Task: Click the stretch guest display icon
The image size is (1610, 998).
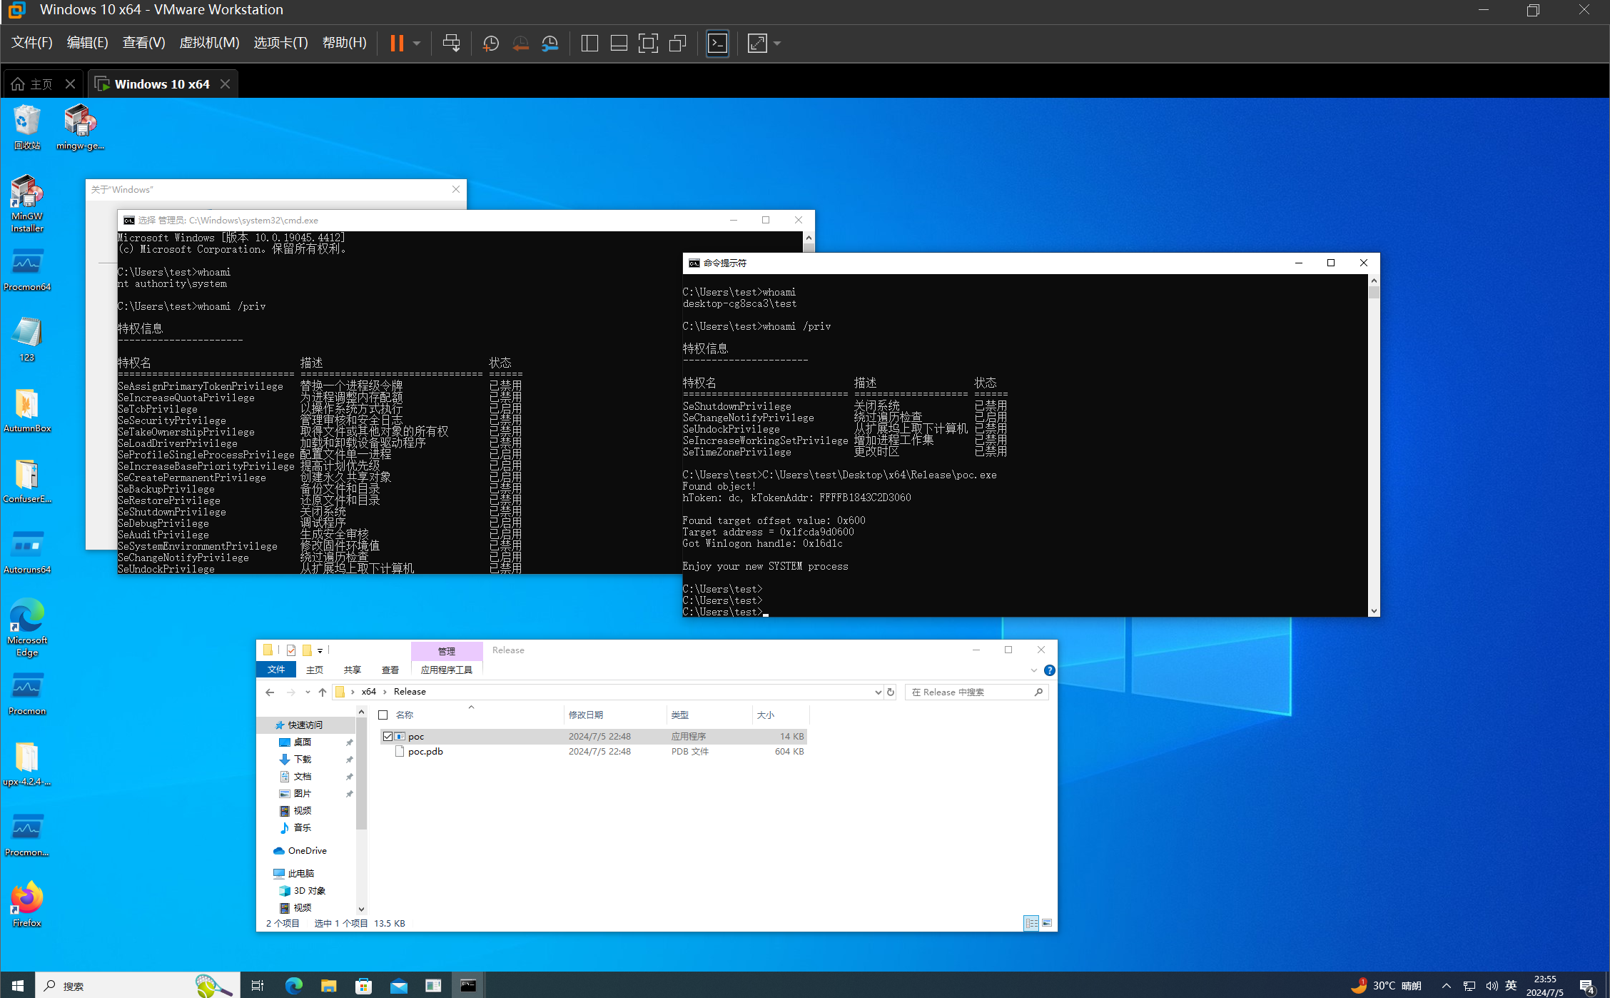Action: pos(757,44)
